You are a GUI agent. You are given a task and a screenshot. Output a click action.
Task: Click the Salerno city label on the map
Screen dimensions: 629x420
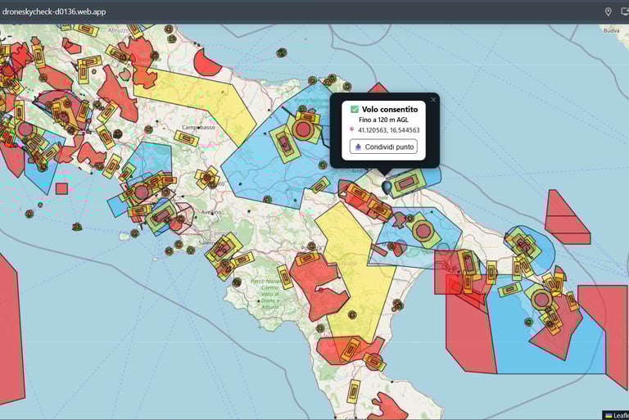[208, 243]
